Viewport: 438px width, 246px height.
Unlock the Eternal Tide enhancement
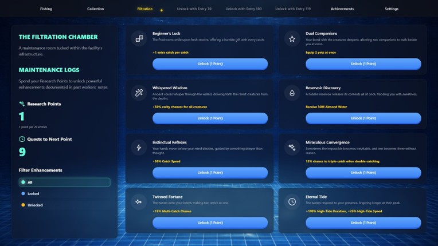(x=363, y=223)
